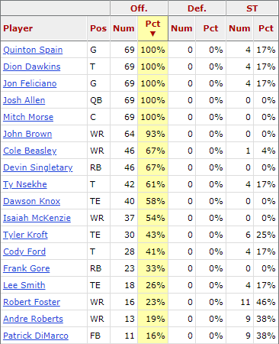Click the Josh Allen link
Viewport: 279px width, 344px height.
[x=24, y=100]
